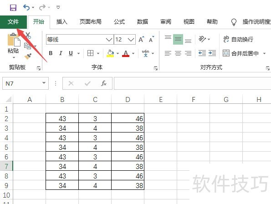The height and width of the screenshot is (204, 271).
Task: Go to the 页面布局 tab
Action: 90,22
